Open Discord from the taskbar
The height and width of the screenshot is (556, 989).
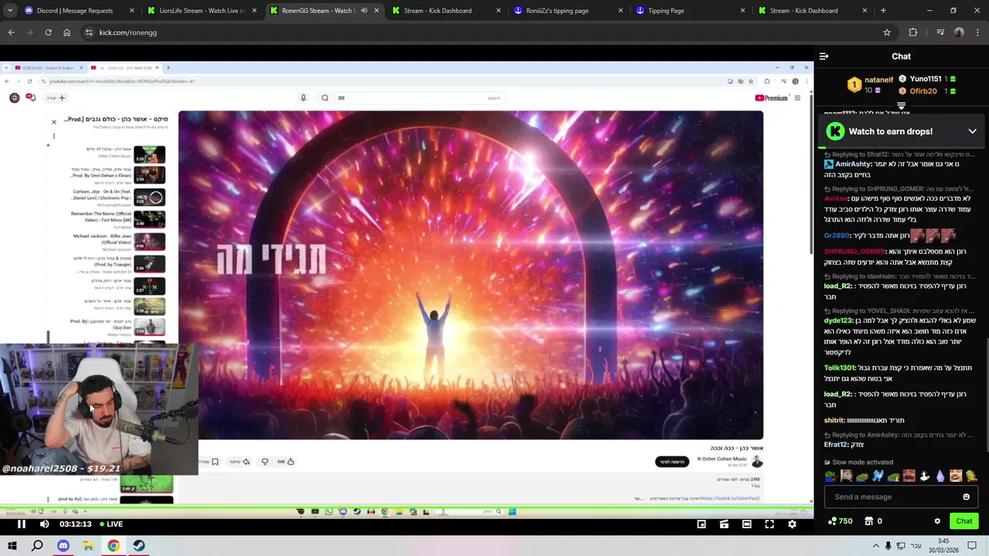(x=63, y=546)
